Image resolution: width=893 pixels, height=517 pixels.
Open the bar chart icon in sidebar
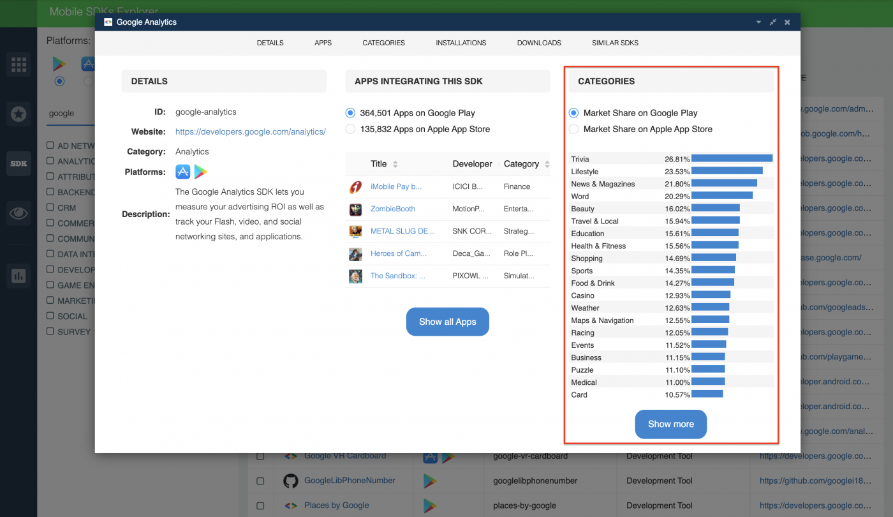click(x=18, y=276)
